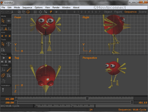Image resolution: width=148 pixels, height=112 pixels.
Task: Open the Sequence menu
Action: (27, 7)
